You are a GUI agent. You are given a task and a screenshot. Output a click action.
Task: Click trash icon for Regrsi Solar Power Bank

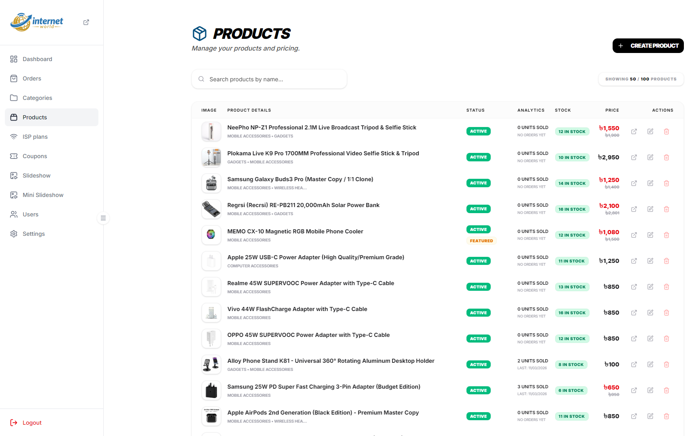coord(666,209)
